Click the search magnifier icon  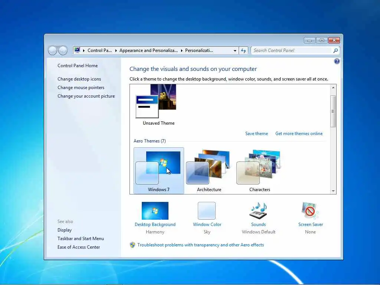[x=335, y=50]
